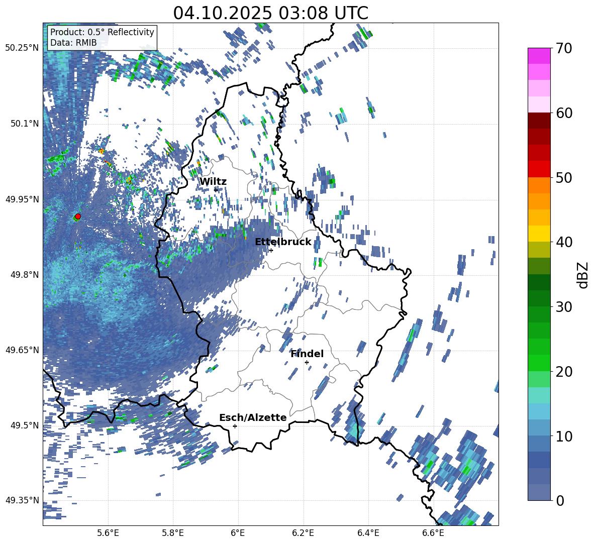Screen dimensions: 595x543
Task: Click the Findel station cross marker
Action: [307, 363]
